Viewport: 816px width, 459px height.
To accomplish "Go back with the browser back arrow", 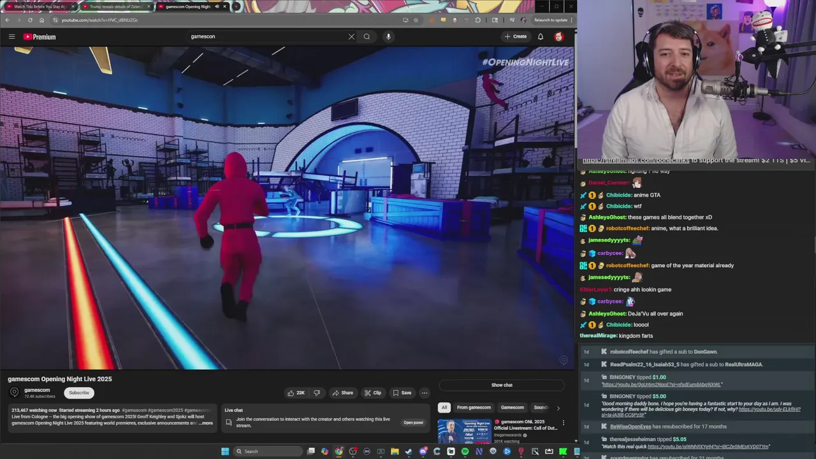I will pyautogui.click(x=7, y=20).
